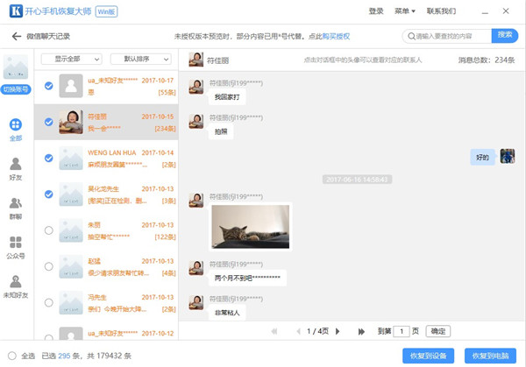Click the 朱丽 placeholder avatar
The image size is (526, 367).
click(71, 230)
